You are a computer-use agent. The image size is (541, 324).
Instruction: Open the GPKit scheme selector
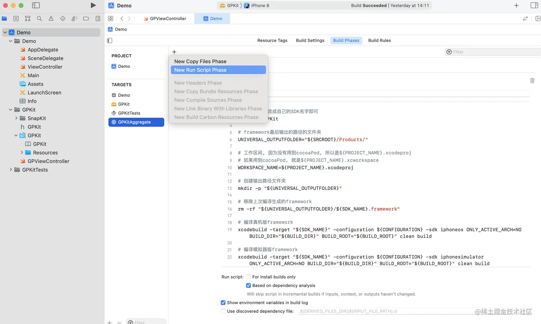[x=229, y=5]
